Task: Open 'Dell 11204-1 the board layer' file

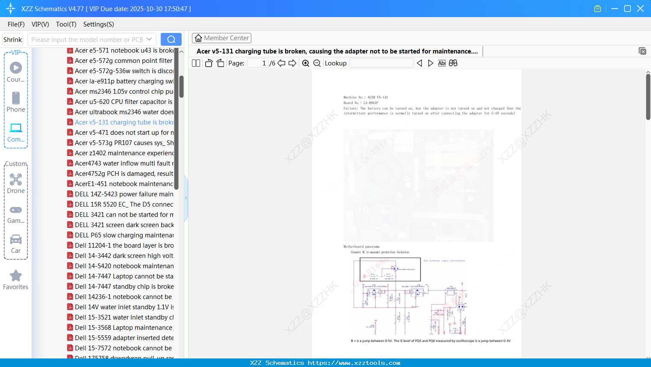Action: pos(121,246)
